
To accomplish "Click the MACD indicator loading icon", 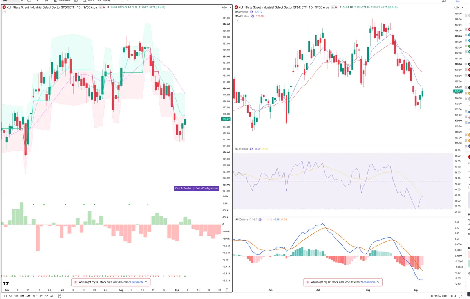I will 259,220.
